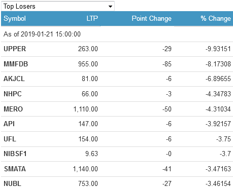Select the AKJCL stock symbol
Viewport: 233px width, 188px height.
[x=14, y=79]
